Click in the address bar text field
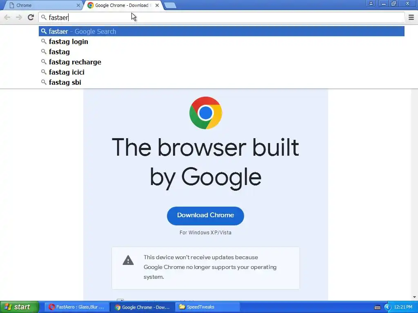The height and width of the screenshot is (313, 418). click(222, 18)
